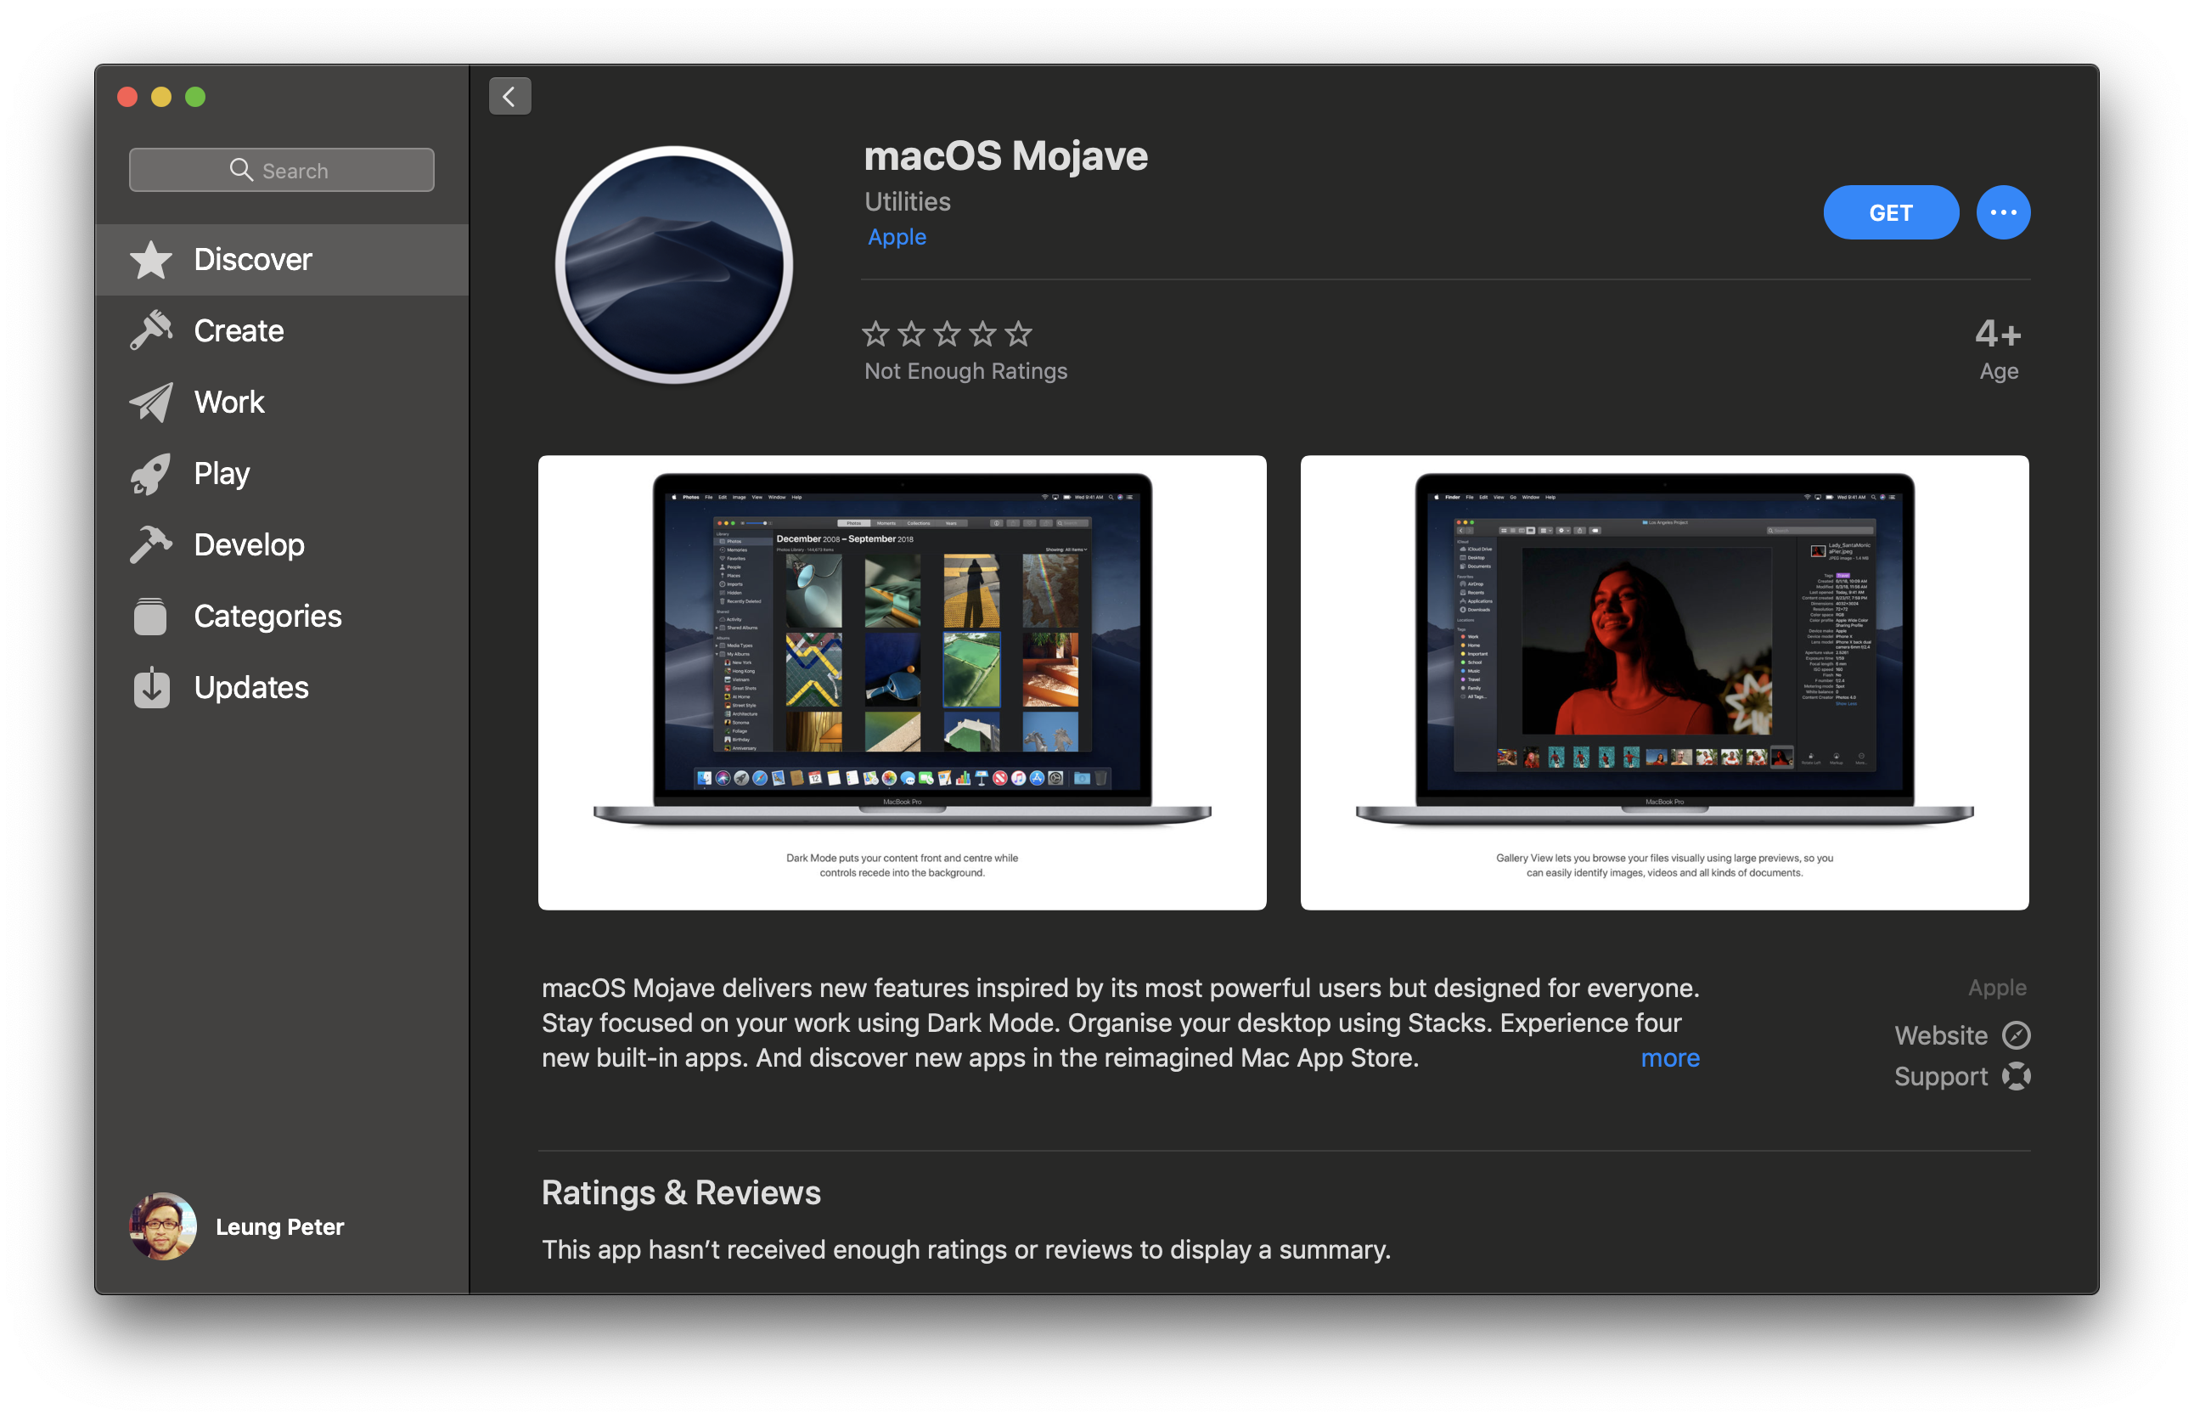Click the Create paintbrush icon
The width and height of the screenshot is (2194, 1420).
(150, 330)
